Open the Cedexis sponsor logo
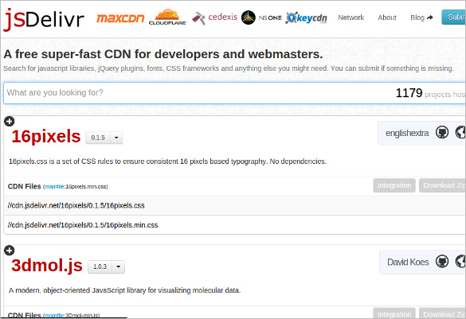Screen dimensions: 466x319 (x=214, y=18)
